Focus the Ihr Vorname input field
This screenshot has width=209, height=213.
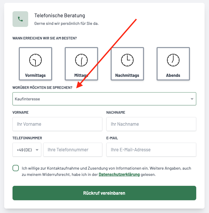[x=57, y=124]
